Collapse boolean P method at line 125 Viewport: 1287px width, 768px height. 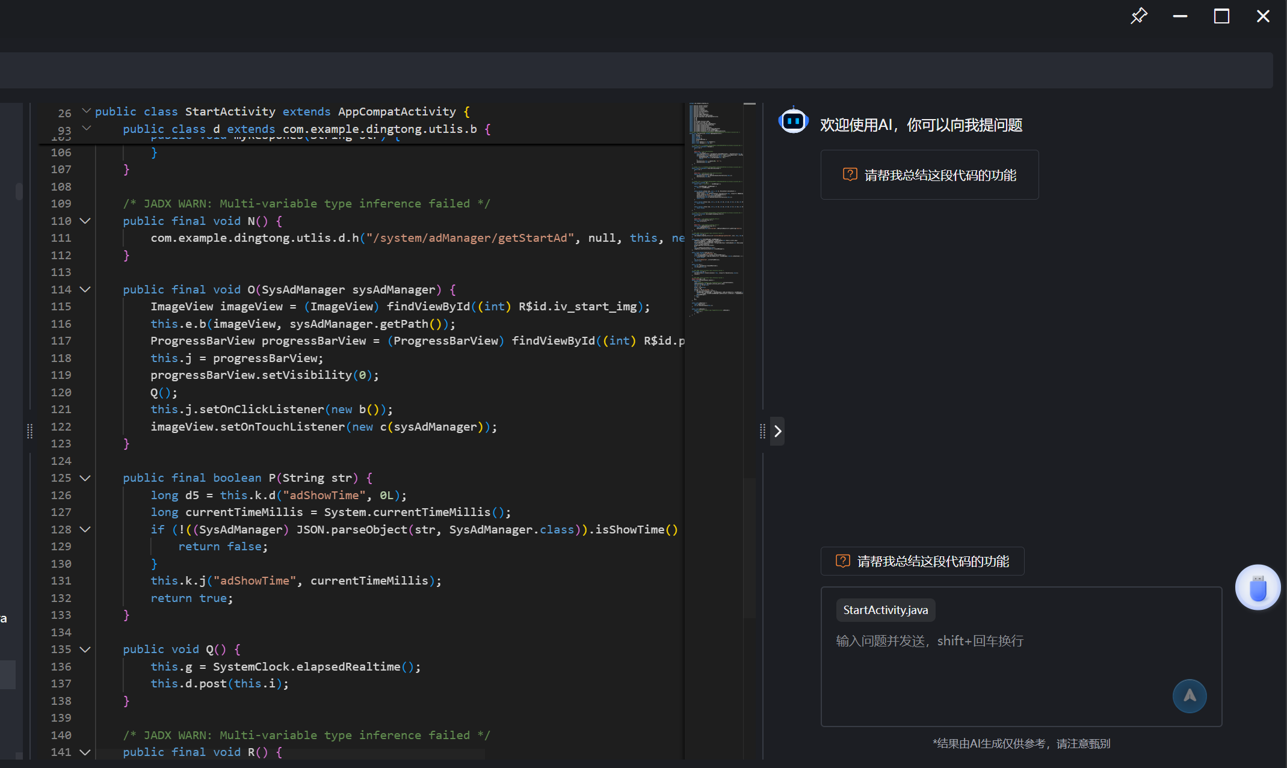pyautogui.click(x=85, y=478)
